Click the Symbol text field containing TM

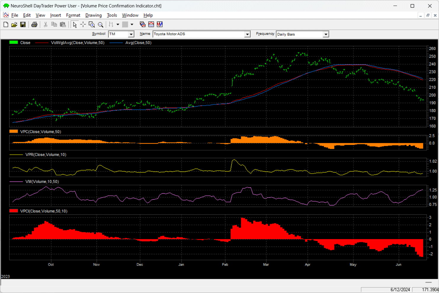(118, 34)
